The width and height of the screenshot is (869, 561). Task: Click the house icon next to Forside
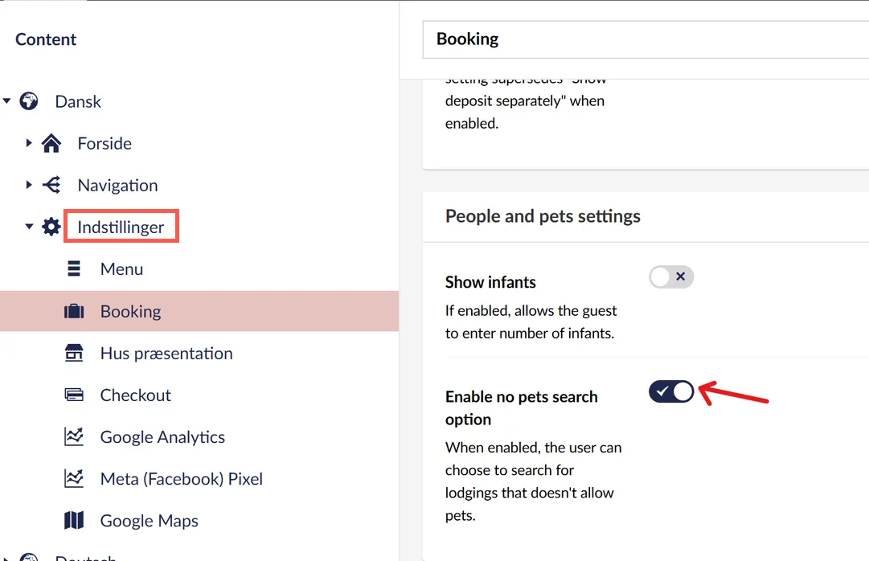coord(51,143)
